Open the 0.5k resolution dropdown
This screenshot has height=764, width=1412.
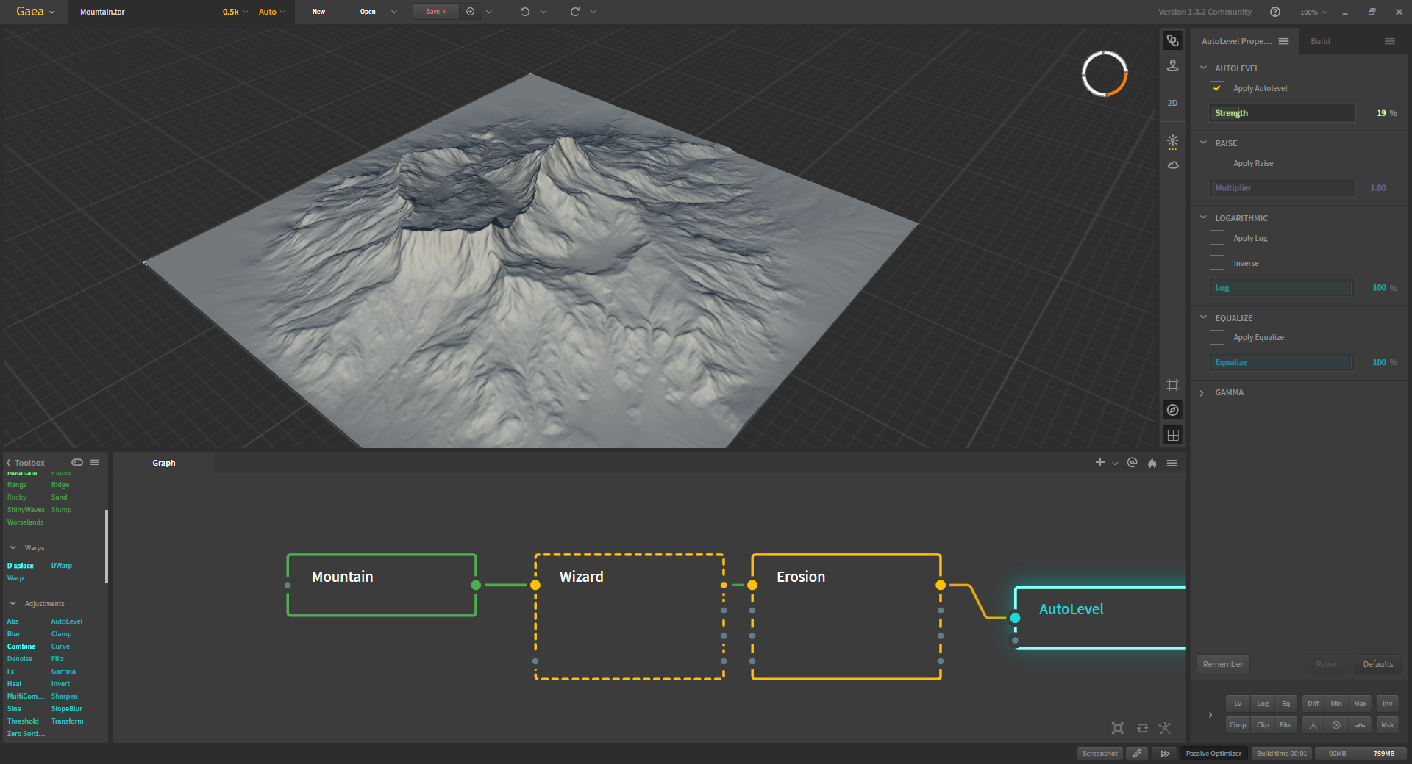pos(235,12)
